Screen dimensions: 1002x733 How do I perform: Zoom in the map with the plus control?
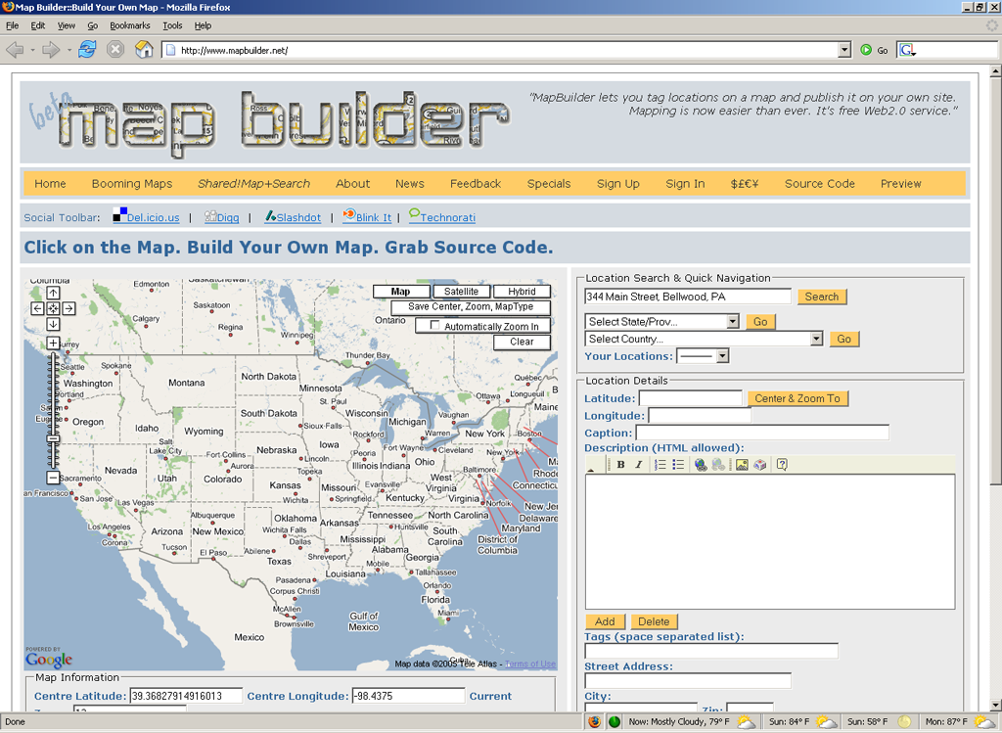click(x=53, y=344)
